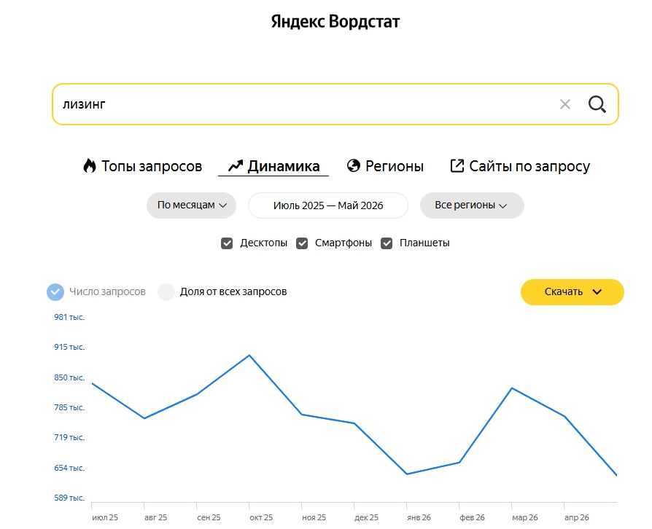
Task: Select the Число запросов radio option
Action: [x=55, y=291]
